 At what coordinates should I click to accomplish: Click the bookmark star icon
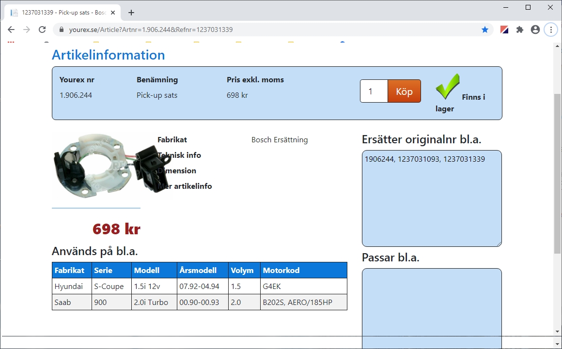[x=485, y=30]
